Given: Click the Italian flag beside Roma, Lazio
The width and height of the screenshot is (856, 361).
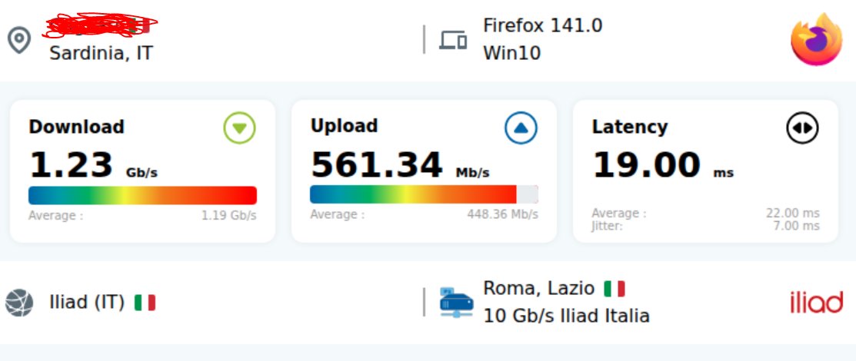Looking at the screenshot, I should click(x=614, y=289).
